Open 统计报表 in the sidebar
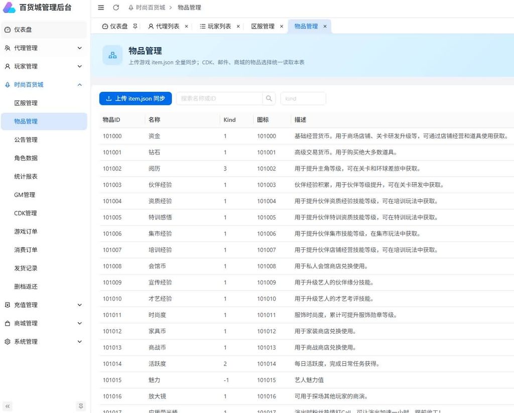This screenshot has height=413, width=514. coord(44,176)
